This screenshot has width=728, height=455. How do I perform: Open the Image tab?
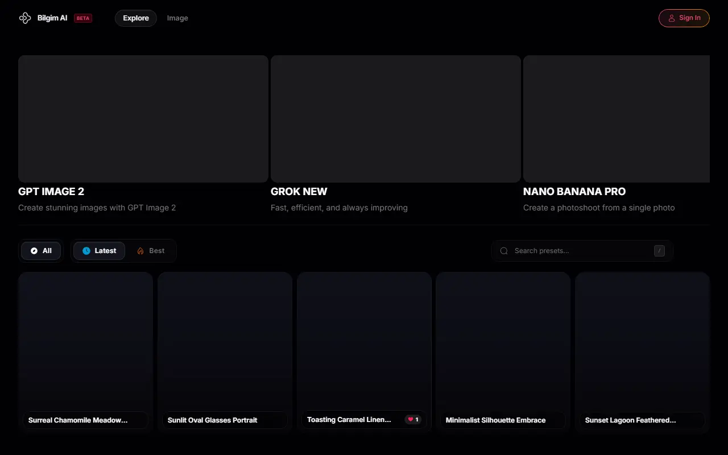[177, 18]
